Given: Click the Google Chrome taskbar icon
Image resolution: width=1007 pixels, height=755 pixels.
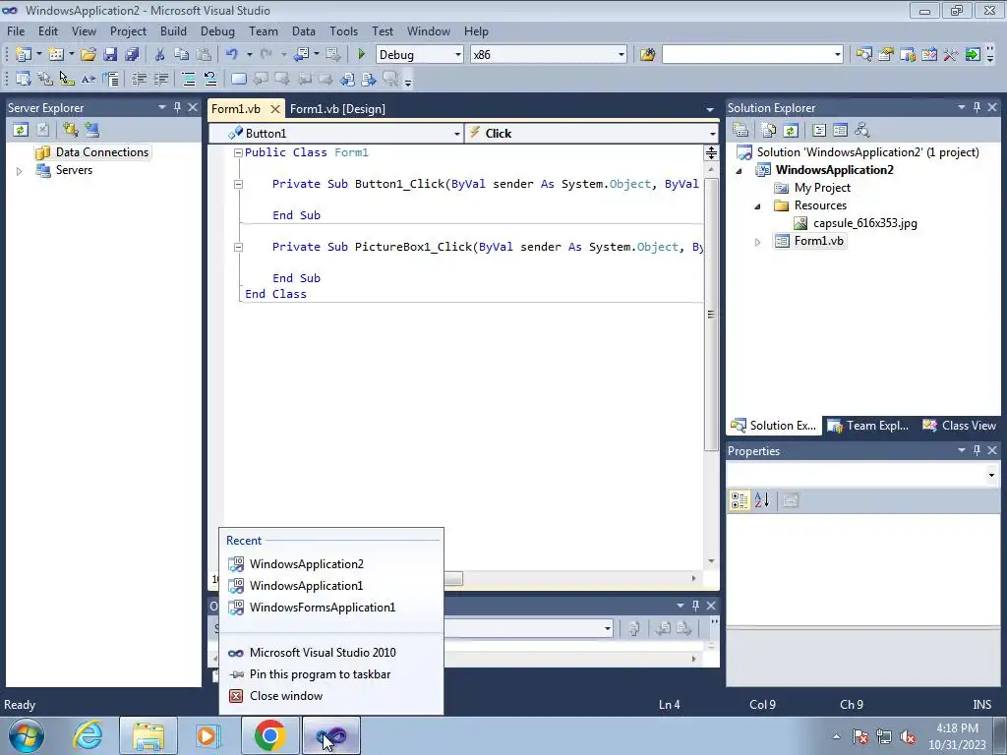Looking at the screenshot, I should coord(269,735).
